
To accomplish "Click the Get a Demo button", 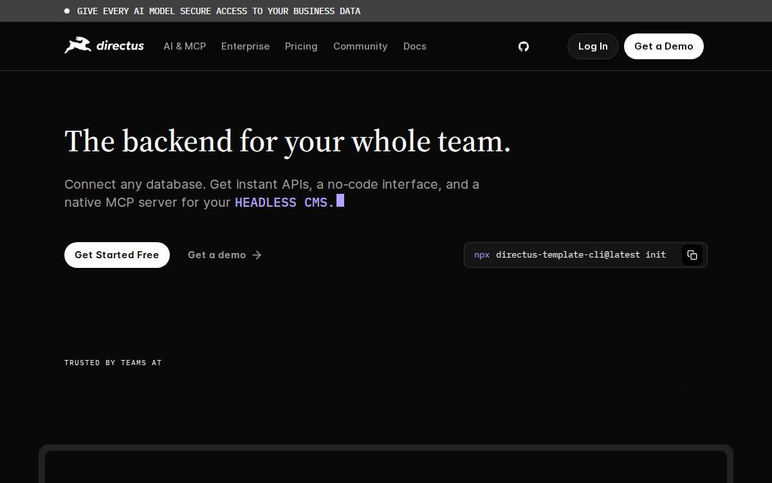I will [x=664, y=46].
